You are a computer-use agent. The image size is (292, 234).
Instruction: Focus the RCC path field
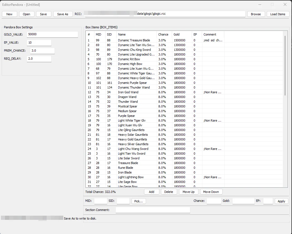[x=165, y=14]
